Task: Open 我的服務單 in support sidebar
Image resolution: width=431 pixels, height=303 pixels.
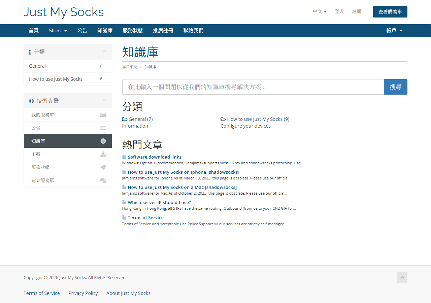Action: 68,115
